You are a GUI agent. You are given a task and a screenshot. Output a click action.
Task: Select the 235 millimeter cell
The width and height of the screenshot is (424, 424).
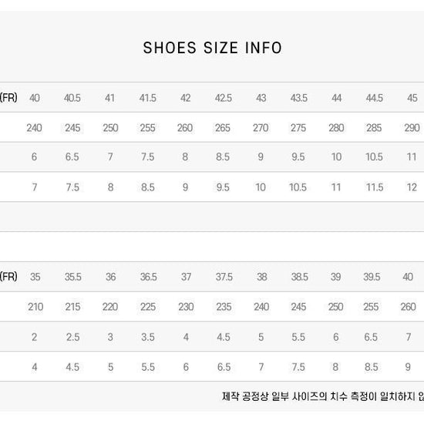tap(224, 307)
